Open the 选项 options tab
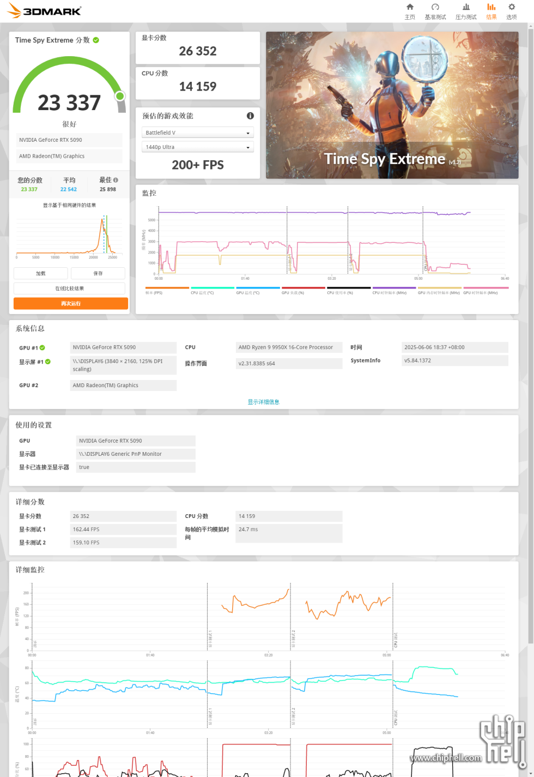Image resolution: width=534 pixels, height=777 pixels. pos(512,11)
